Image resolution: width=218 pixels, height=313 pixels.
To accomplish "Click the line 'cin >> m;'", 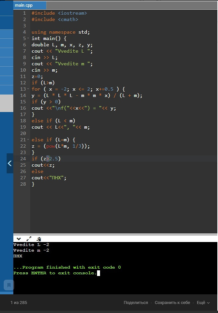I will coord(45,70).
